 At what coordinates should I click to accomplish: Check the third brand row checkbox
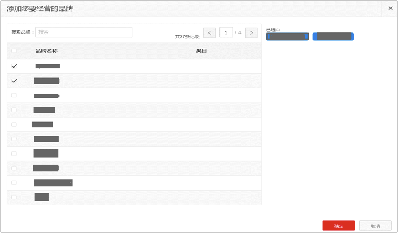pos(14,95)
